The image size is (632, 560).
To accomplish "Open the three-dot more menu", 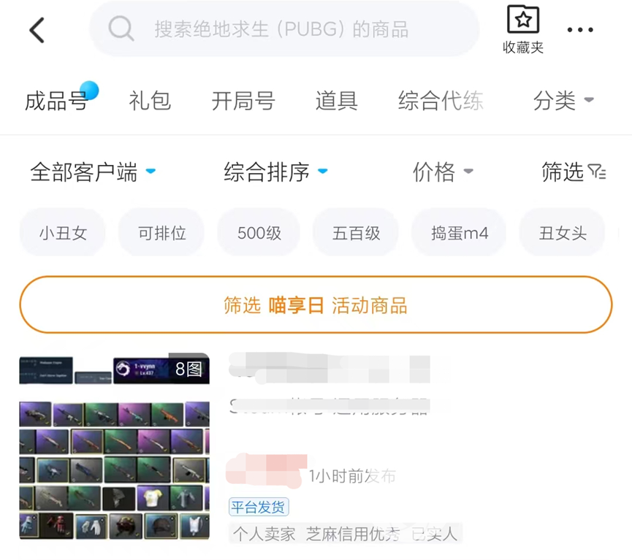I will (580, 30).
